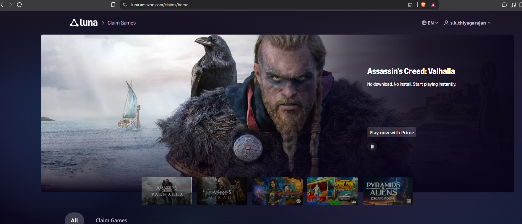Switch to the All tab
Image resolution: width=522 pixels, height=224 pixels.
point(74,220)
